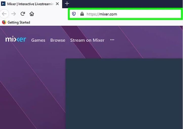Screen dimensions: 183x129
Task: Open a new tab with the plus button
Action: click(67, 4)
